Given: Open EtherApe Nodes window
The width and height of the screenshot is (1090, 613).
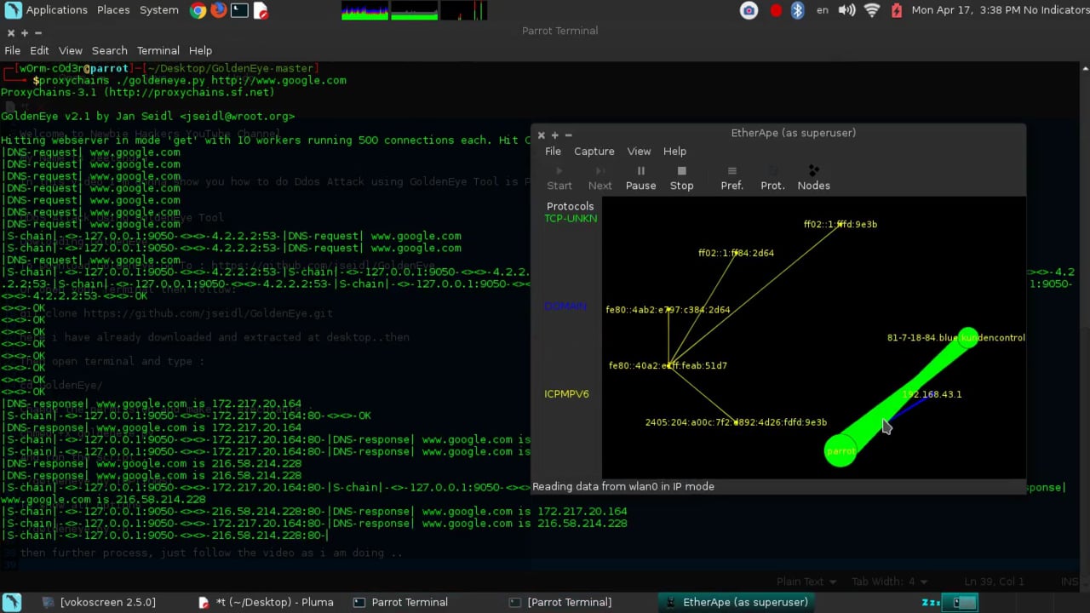Looking at the screenshot, I should click(813, 178).
